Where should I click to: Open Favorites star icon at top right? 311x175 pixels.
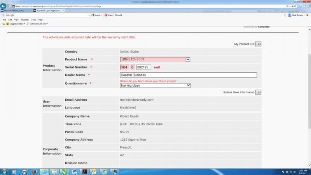pyautogui.click(x=304, y=6)
